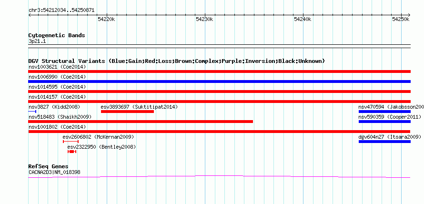Click the nsv470594 (Jakobsson) blue gain bar
This screenshot has height=204, width=424.
[x=384, y=112]
